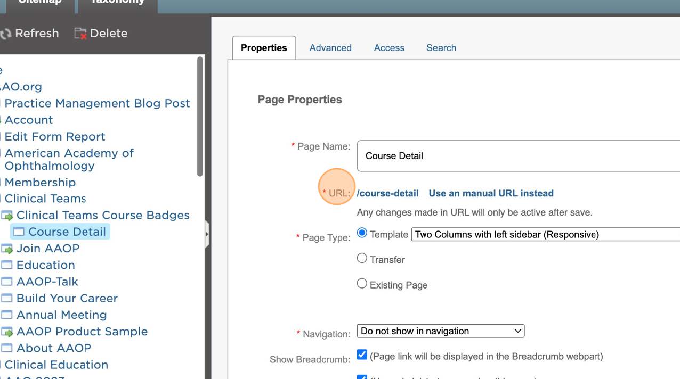The image size is (680, 379).
Task: Click the page icon next to Course Detail
Action: click(19, 232)
